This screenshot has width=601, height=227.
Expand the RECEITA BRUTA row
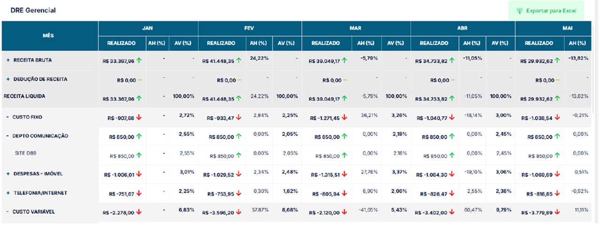(8, 61)
